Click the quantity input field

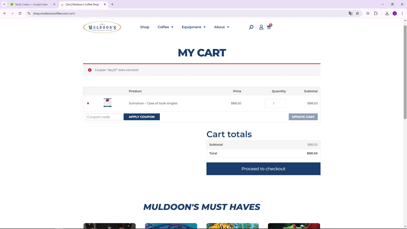click(275, 103)
